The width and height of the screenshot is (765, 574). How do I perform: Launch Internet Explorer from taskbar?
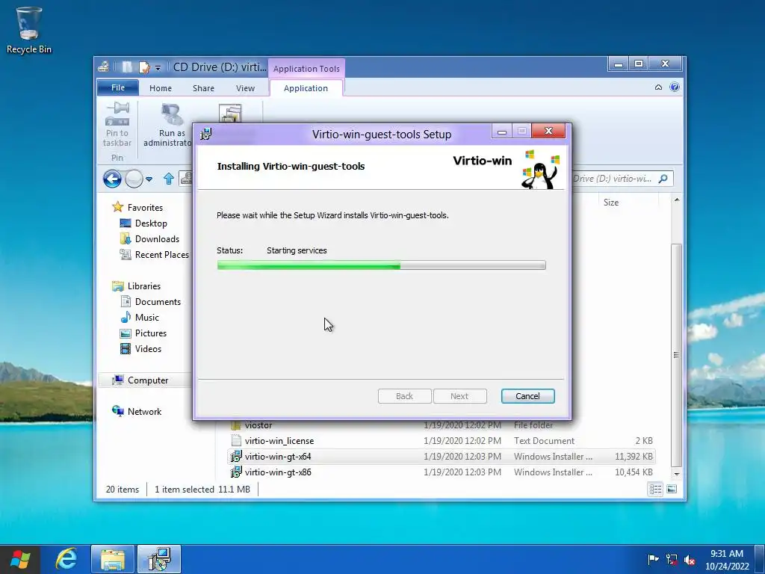coord(66,559)
